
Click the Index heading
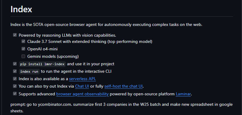[x=21, y=9]
